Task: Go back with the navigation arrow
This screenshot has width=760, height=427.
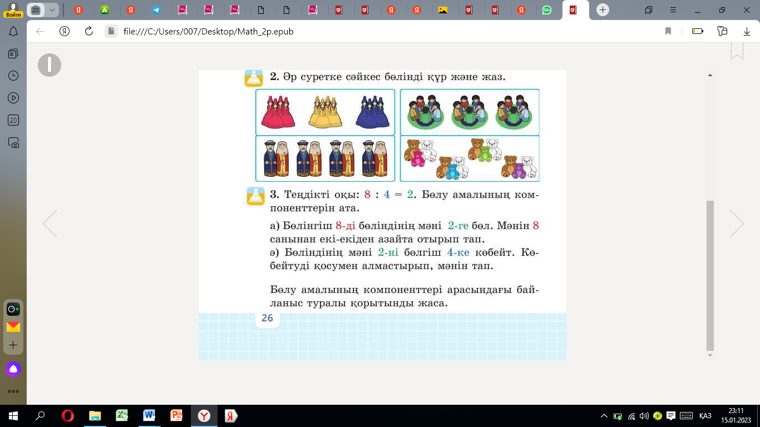Action: tap(40, 32)
